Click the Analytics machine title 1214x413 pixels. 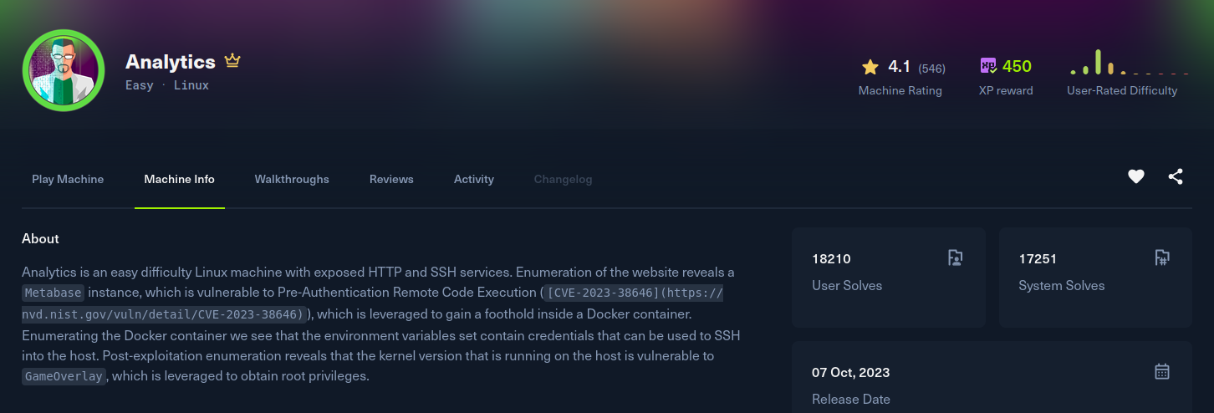pyautogui.click(x=171, y=62)
